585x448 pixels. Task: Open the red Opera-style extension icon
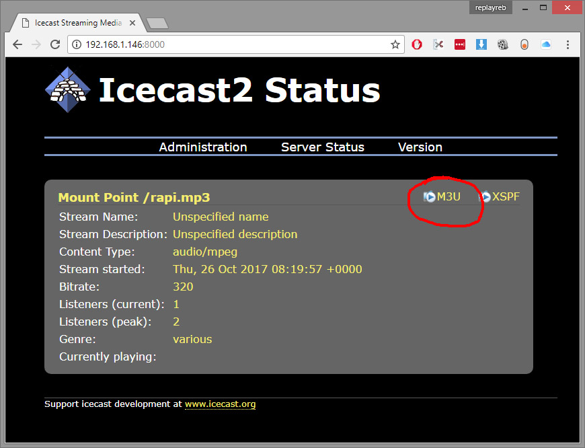417,45
